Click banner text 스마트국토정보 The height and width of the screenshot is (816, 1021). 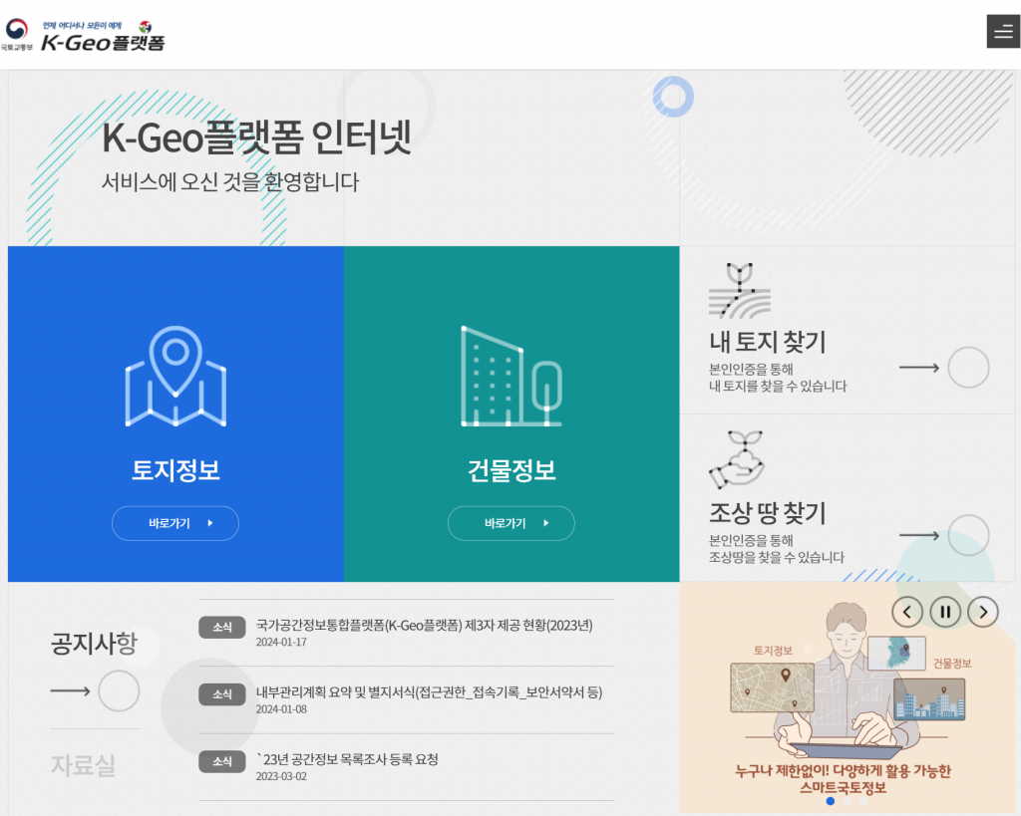843,788
